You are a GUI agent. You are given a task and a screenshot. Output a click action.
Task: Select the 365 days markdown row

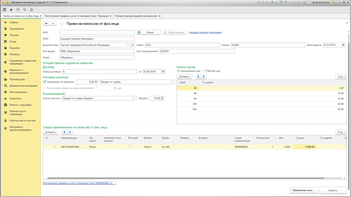(x=261, y=109)
